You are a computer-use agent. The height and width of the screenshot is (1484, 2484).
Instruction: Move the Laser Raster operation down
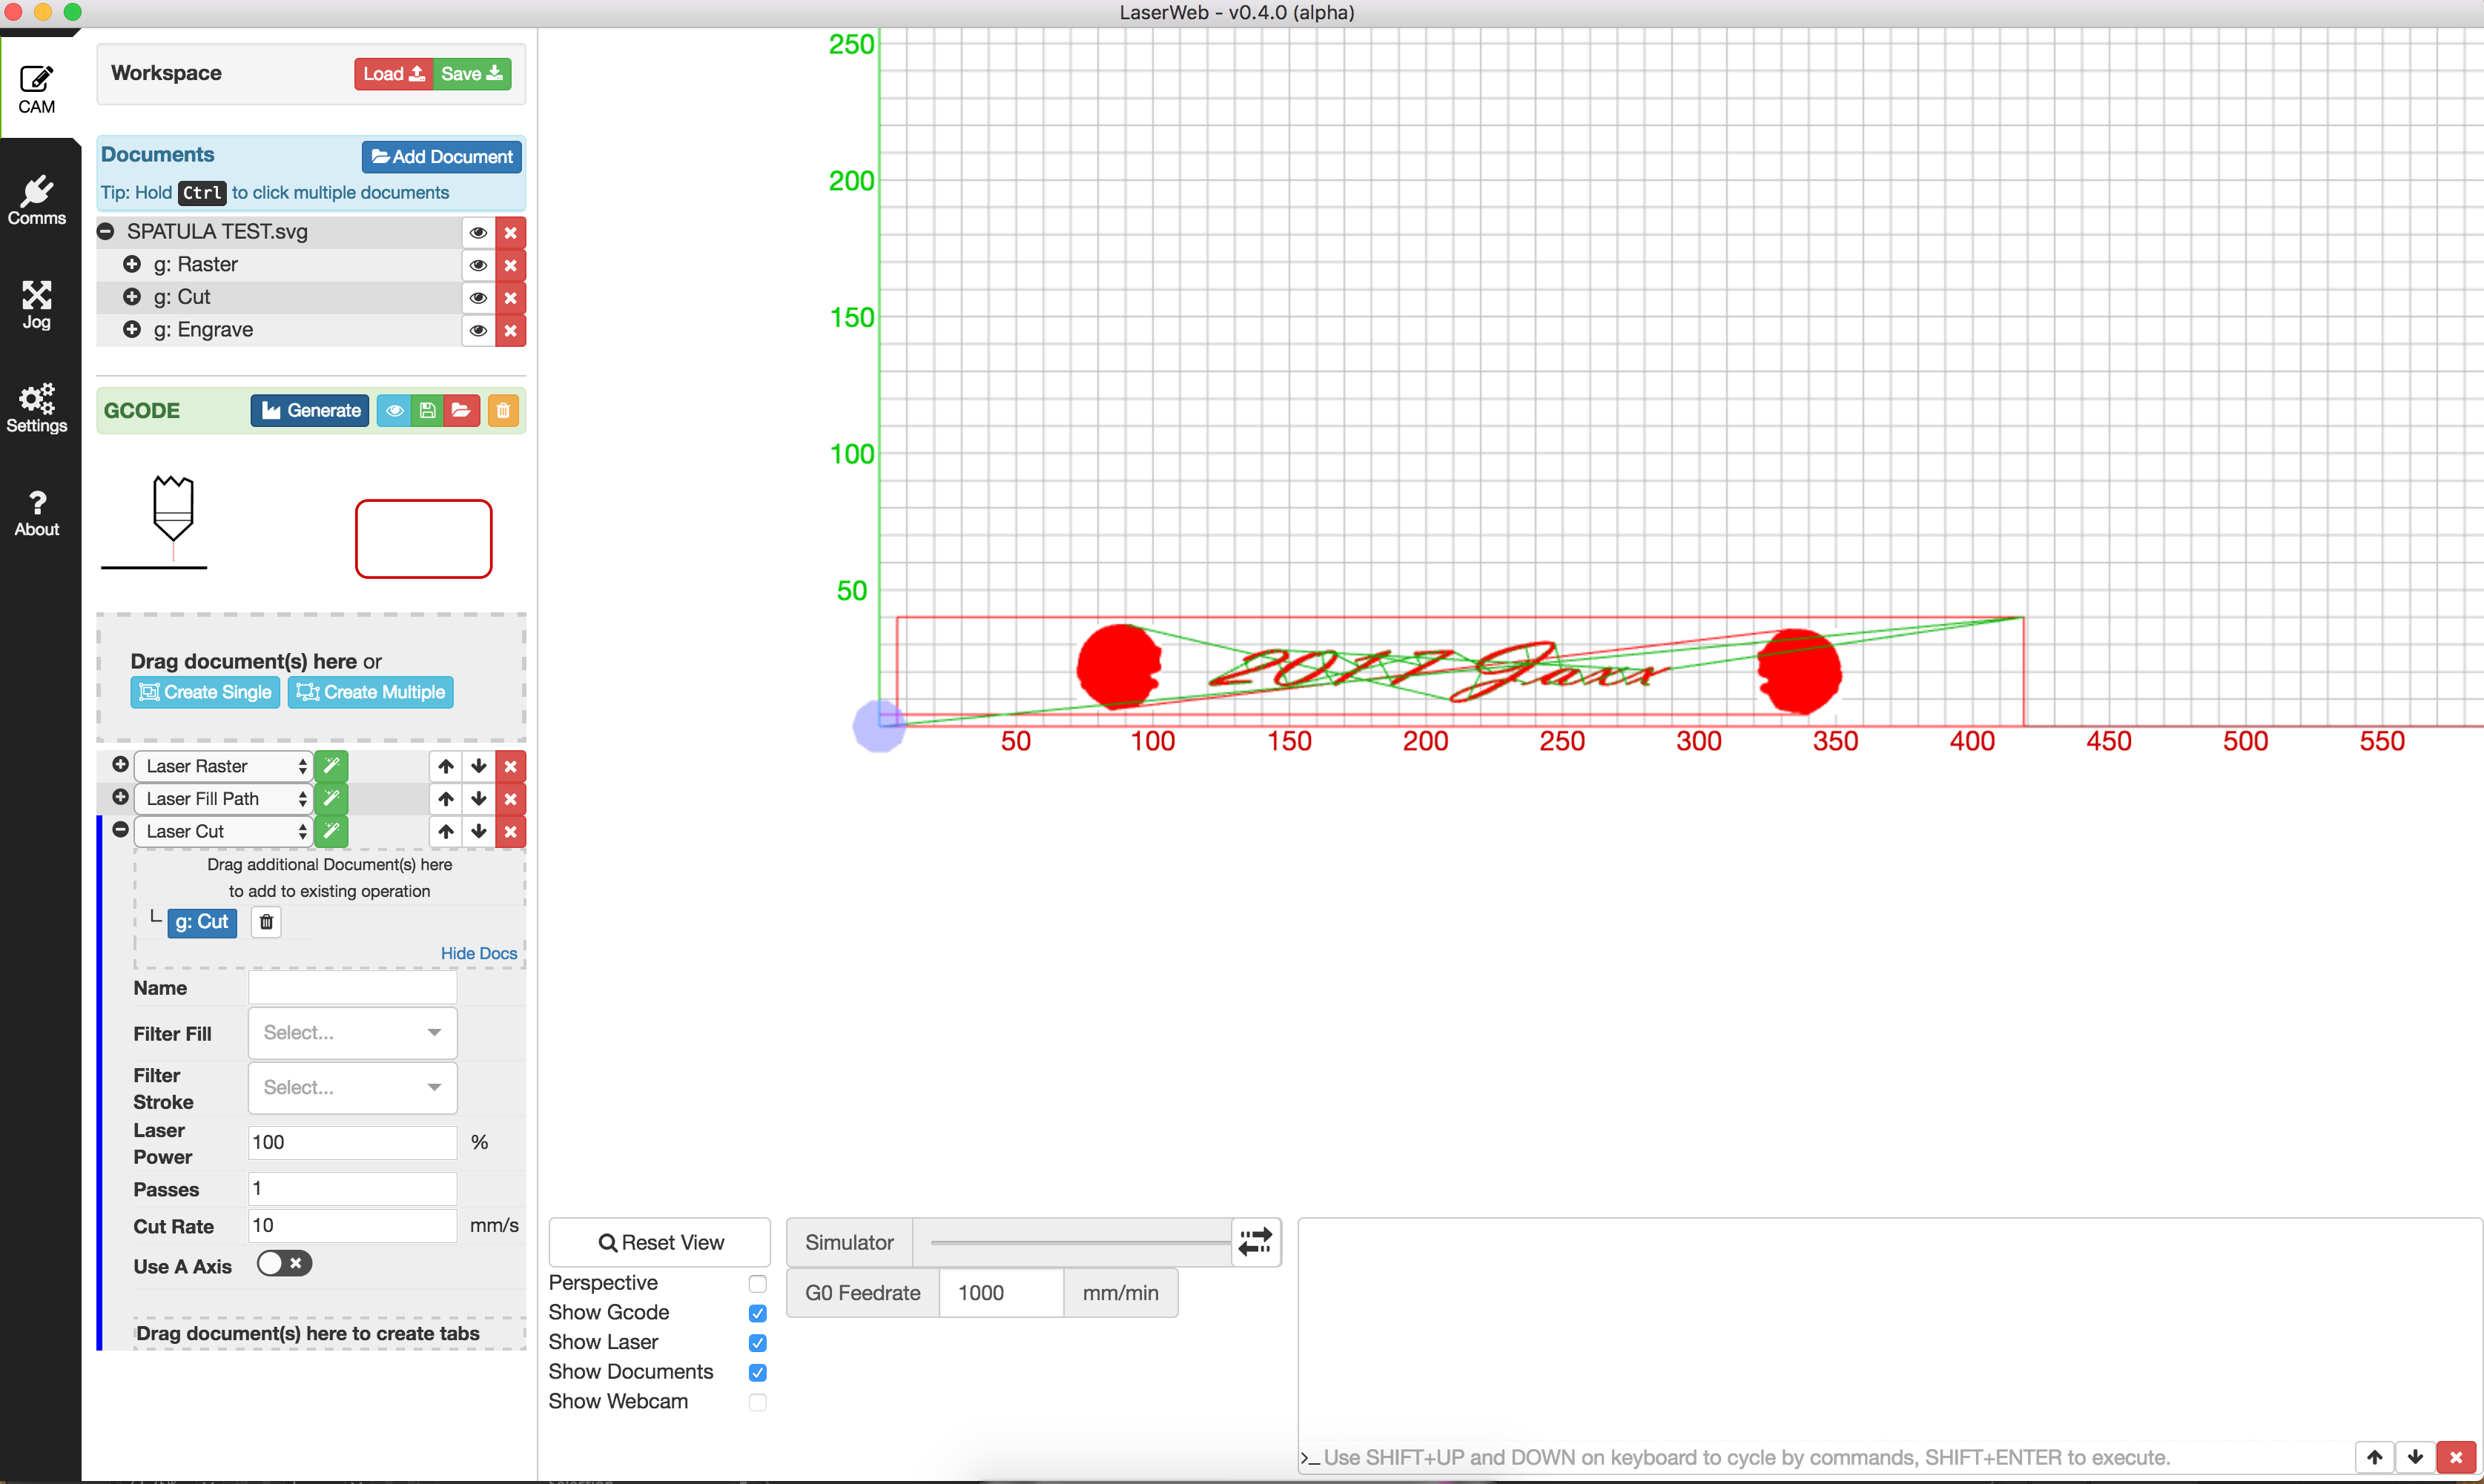(x=479, y=767)
